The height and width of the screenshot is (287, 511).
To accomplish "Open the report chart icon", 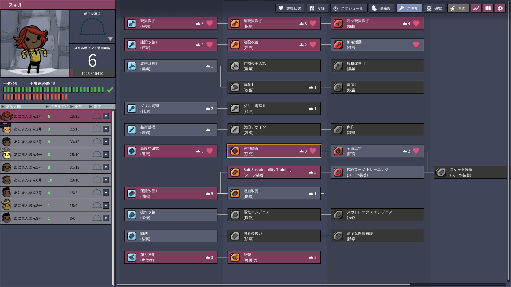I will (476, 8).
